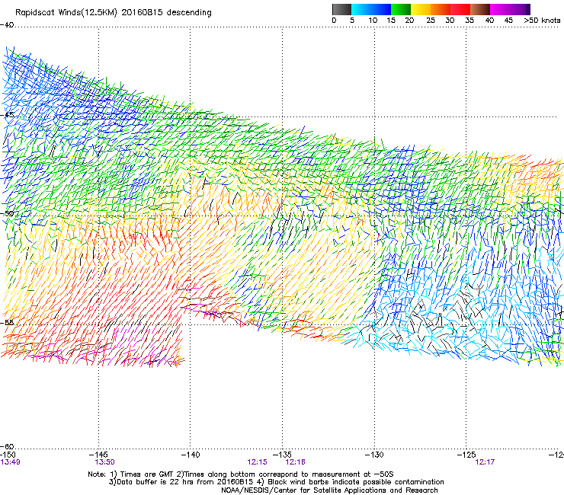Click the purple '13:49' time label
The image size is (564, 495).
(11, 462)
